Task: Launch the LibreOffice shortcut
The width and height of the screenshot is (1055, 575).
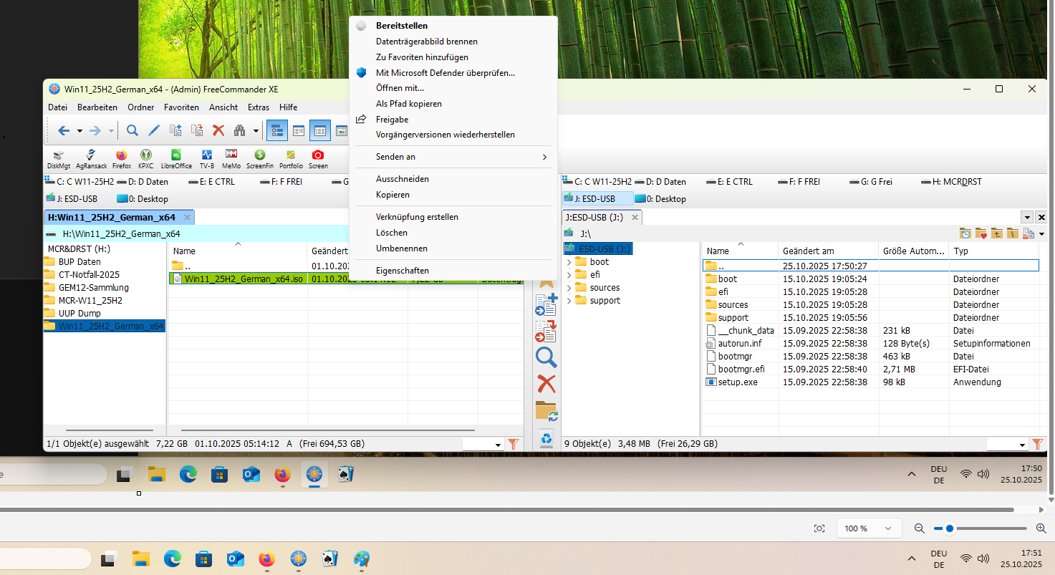Action: (176, 159)
